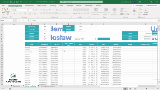
Task: Open Formatowanie warunkowe menu
Action: tap(96, 12)
